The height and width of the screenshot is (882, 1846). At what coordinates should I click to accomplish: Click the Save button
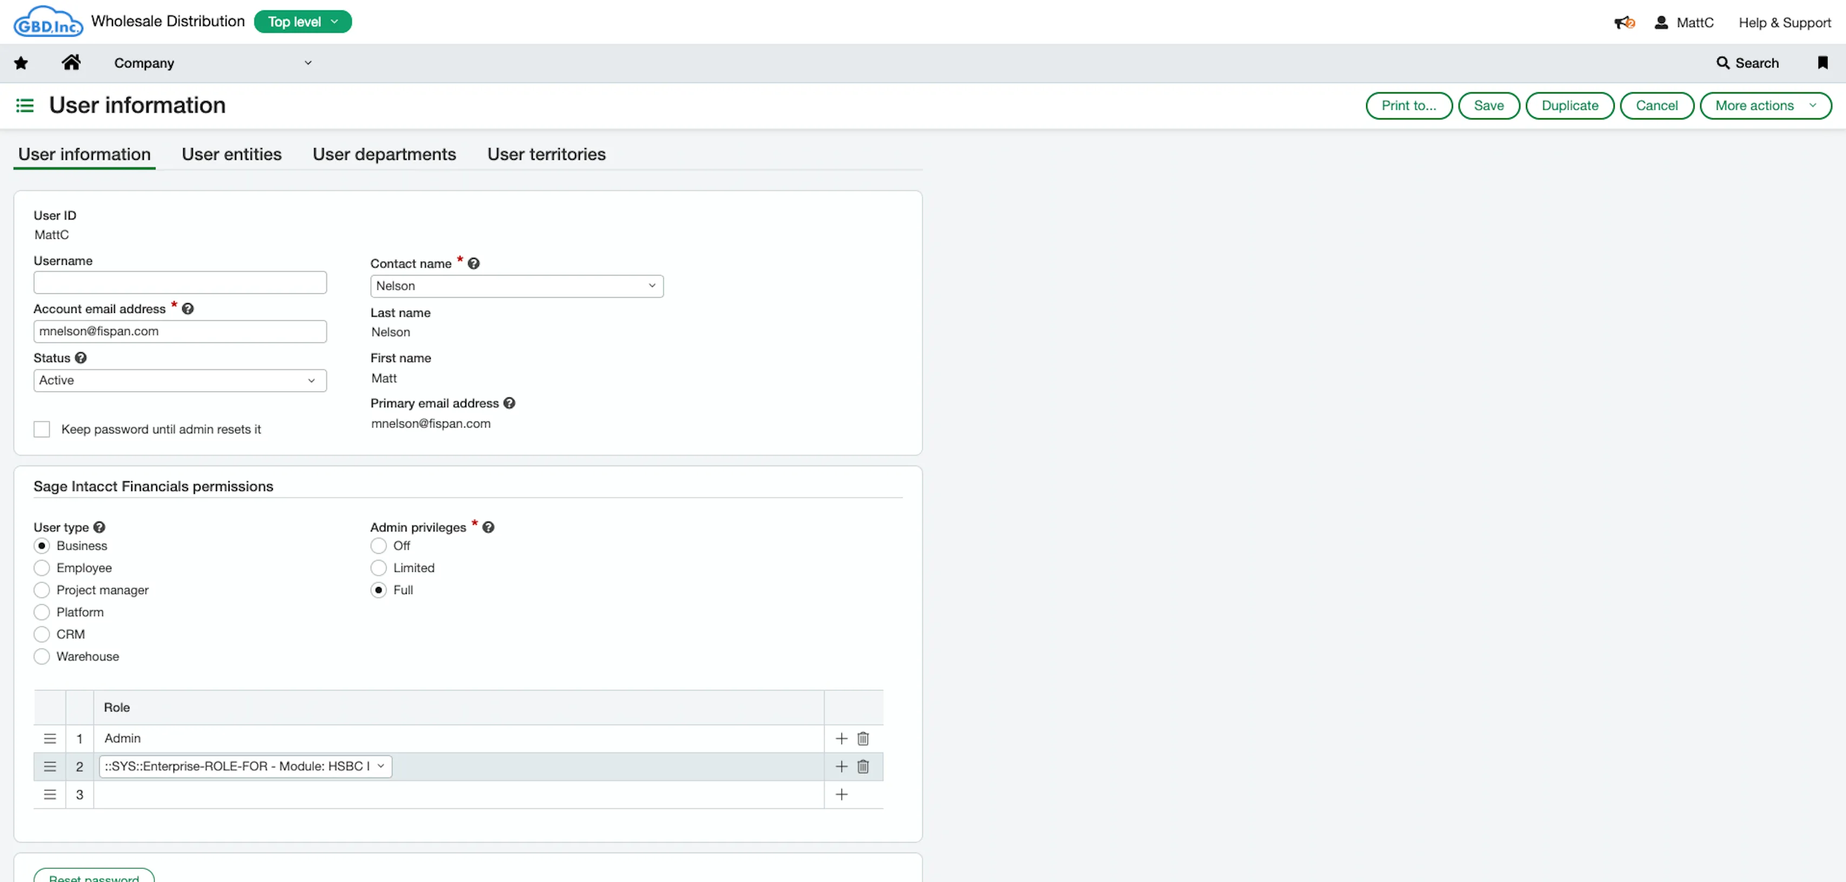point(1488,105)
